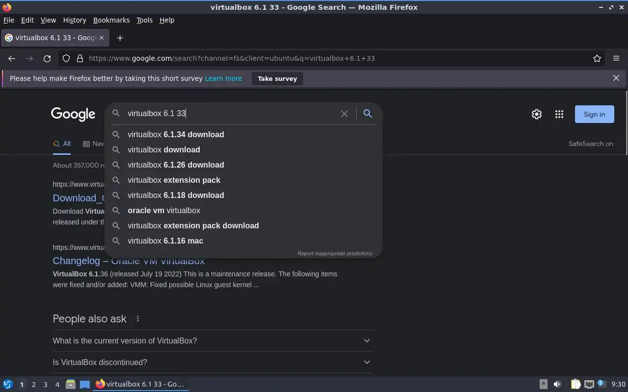
Task: Select suggestion virtualbox 6.1.34 download
Action: [243, 134]
